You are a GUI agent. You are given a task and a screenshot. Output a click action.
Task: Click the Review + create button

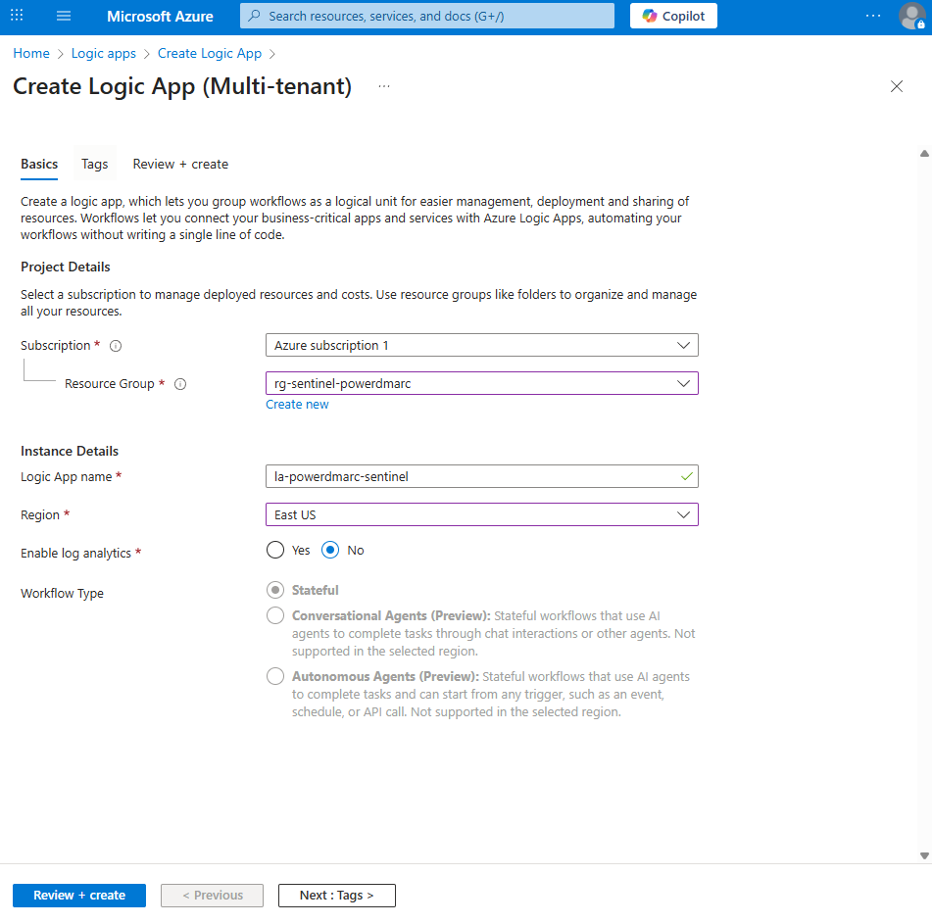(x=79, y=896)
